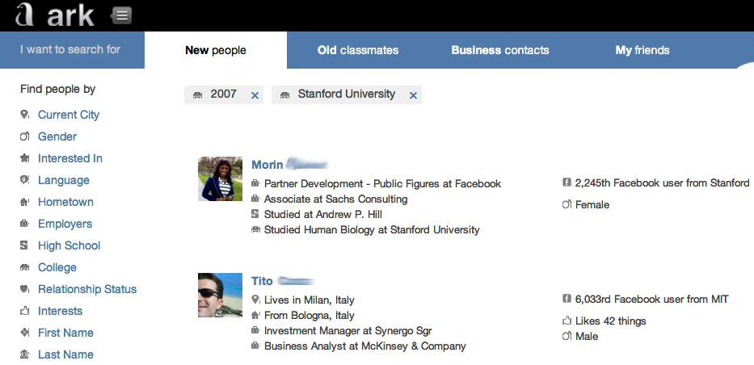
Task: Click the Current City pin icon
Action: (x=25, y=115)
